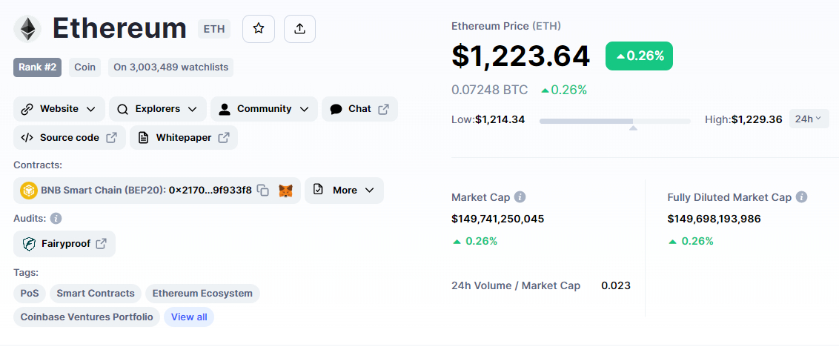This screenshot has width=839, height=347.
Task: Click the person Community icon
Action: (225, 109)
